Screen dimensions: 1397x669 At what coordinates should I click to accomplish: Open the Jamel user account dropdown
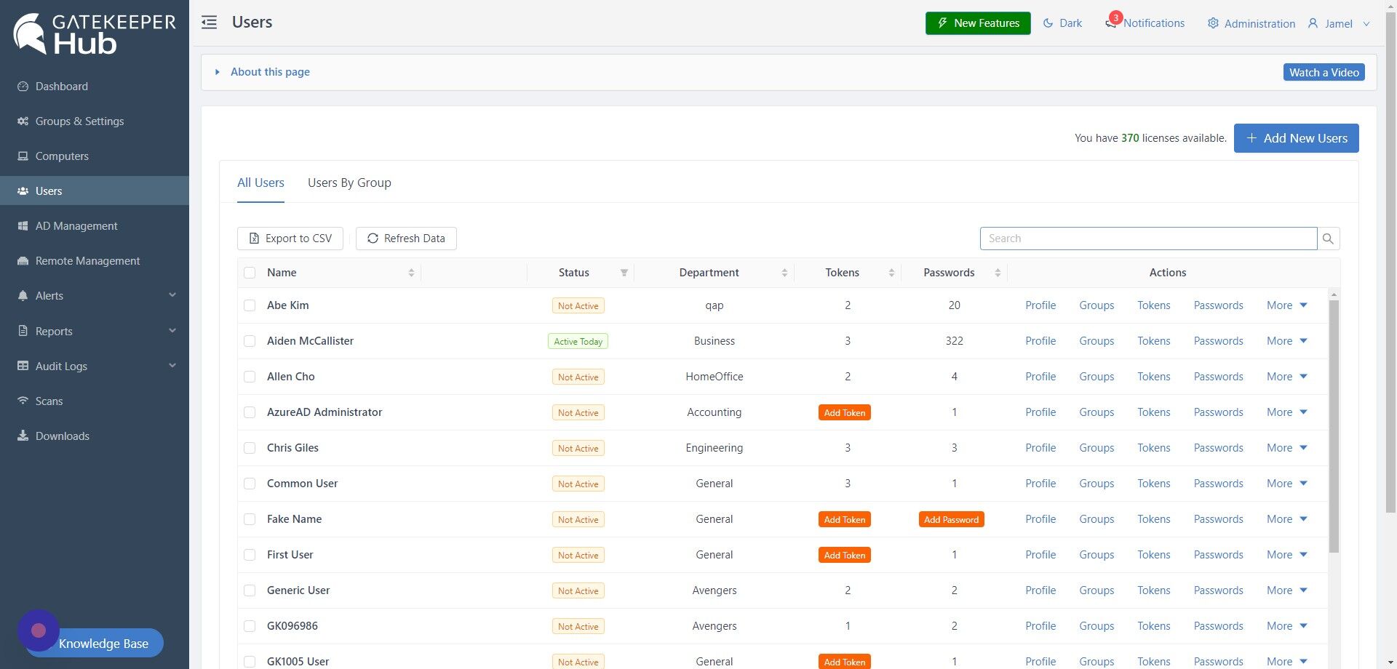coord(1339,23)
